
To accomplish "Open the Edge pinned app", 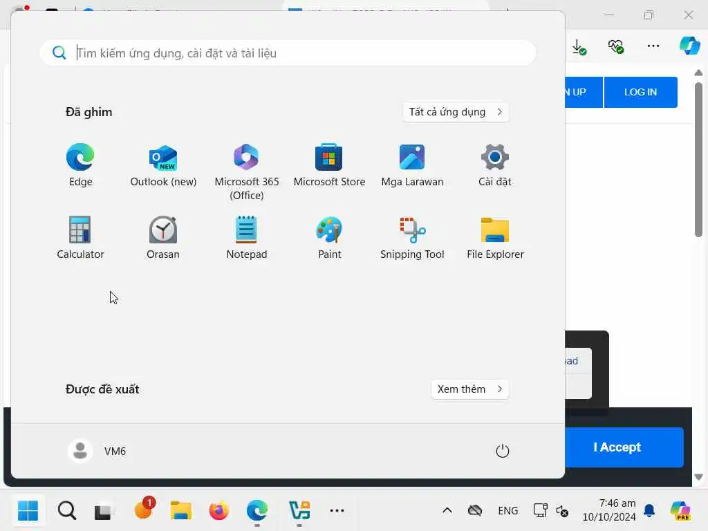I will point(80,165).
